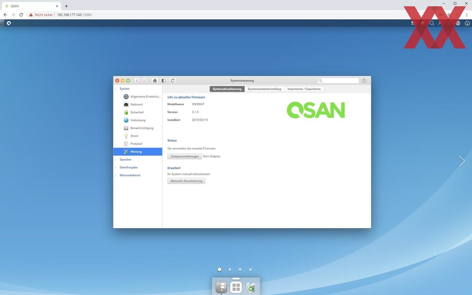Open the app grid launcher in dock
The image size is (472, 295).
236,287
